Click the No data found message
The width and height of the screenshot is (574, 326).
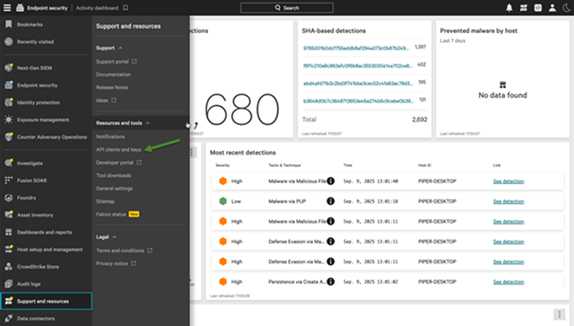coord(502,95)
